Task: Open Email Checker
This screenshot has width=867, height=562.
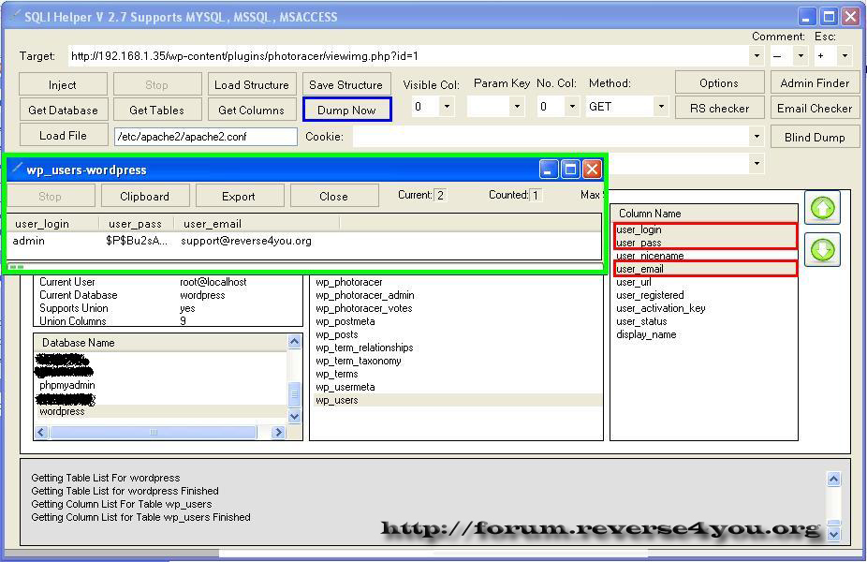Action: point(815,109)
